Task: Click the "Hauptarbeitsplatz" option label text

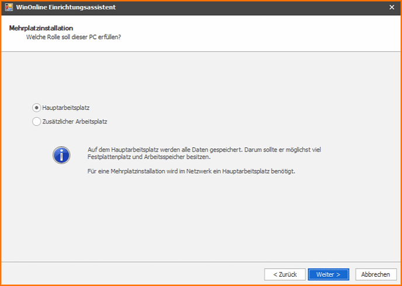Action: pos(65,108)
